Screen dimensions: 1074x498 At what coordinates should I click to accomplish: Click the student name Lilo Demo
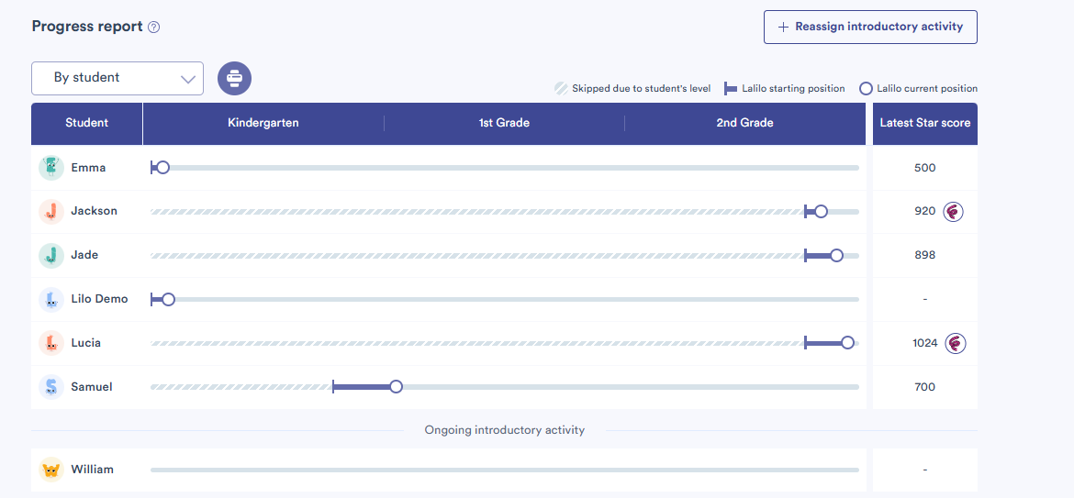(99, 299)
